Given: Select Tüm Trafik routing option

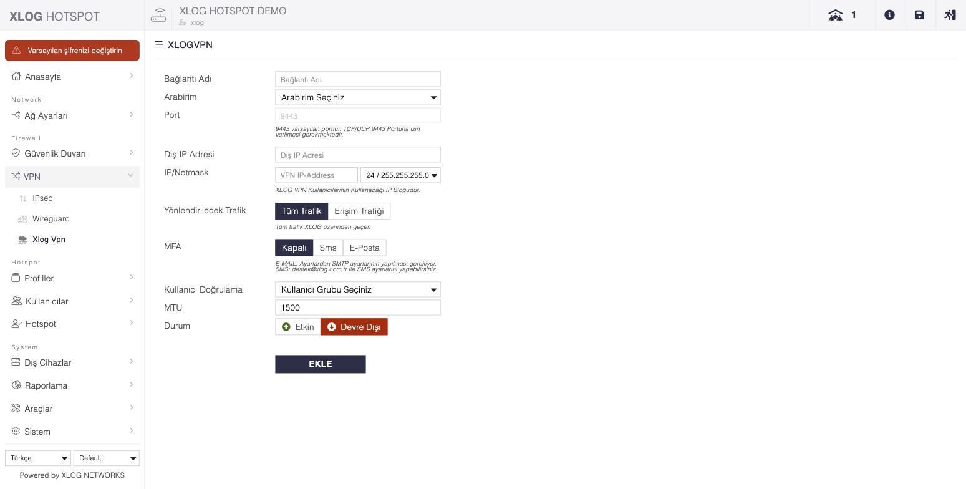Looking at the screenshot, I should tap(301, 211).
